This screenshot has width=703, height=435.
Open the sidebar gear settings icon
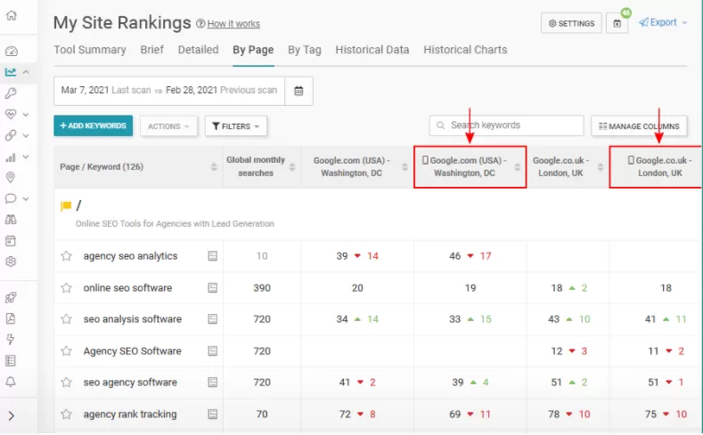tap(11, 262)
